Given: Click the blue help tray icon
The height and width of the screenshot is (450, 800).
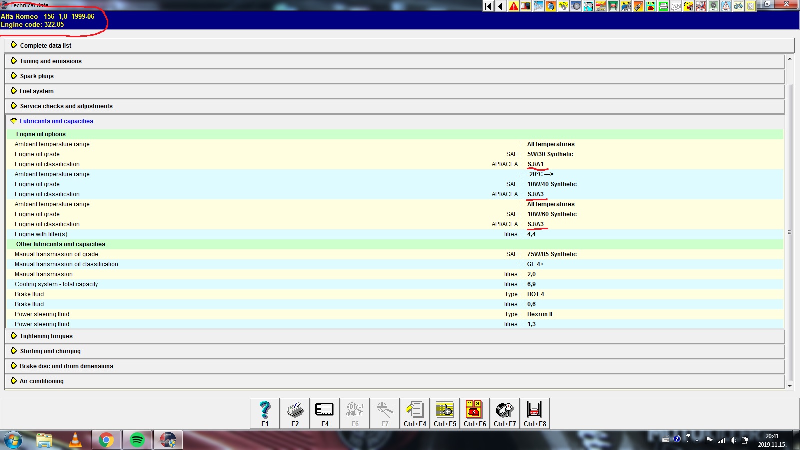Looking at the screenshot, I should [677, 439].
